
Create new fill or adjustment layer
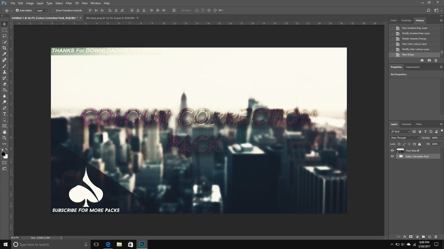417,236
